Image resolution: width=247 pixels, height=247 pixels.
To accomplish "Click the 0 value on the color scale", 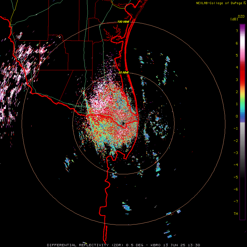I will (237, 116).
